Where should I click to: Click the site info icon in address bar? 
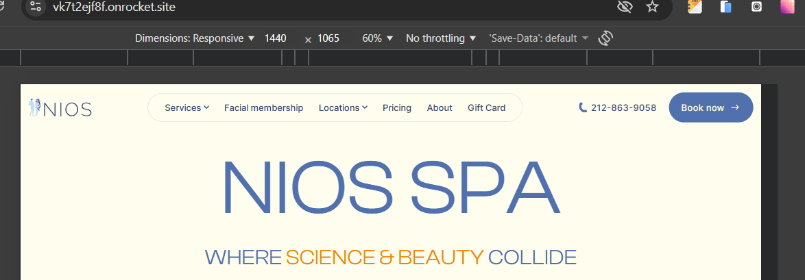[x=36, y=7]
